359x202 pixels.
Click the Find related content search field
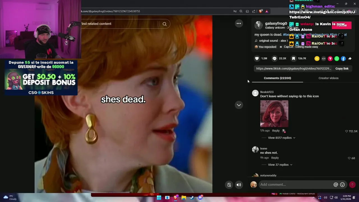coord(120,24)
